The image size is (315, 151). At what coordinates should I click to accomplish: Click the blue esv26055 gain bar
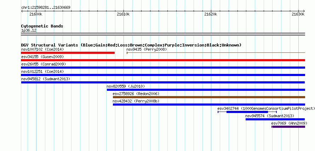(x=163, y=68)
